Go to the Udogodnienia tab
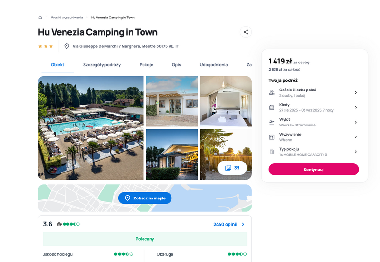Viewport: 380px width, 262px height. click(x=213, y=65)
